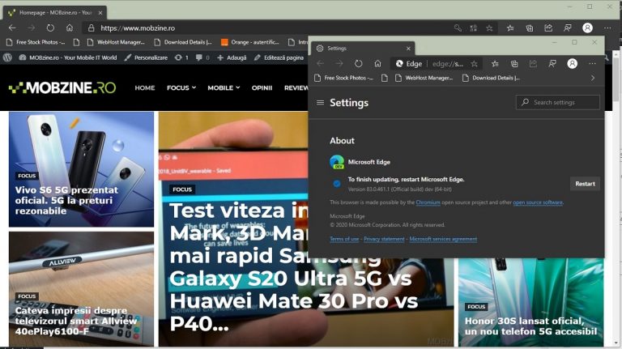Click the MOBZINE.RO site logo
The height and width of the screenshot is (349, 622).
click(62, 87)
